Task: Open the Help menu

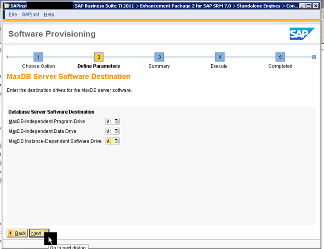Action: click(49, 15)
